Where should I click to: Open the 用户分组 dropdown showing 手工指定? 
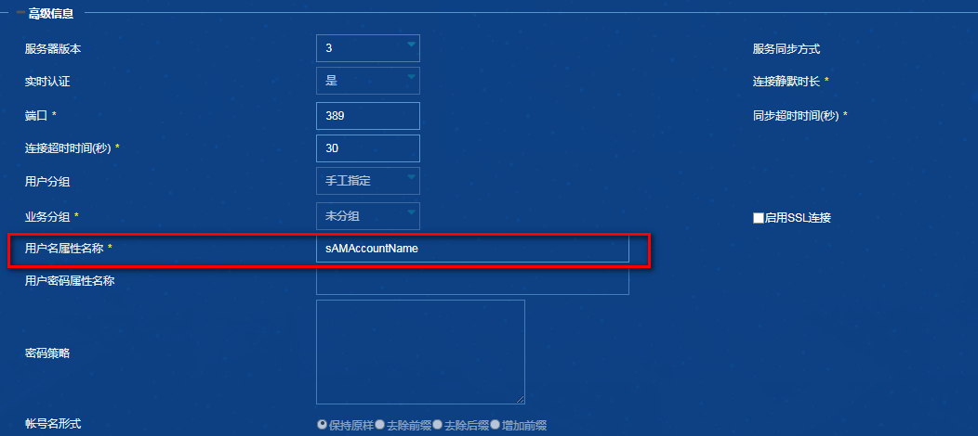[x=368, y=181]
